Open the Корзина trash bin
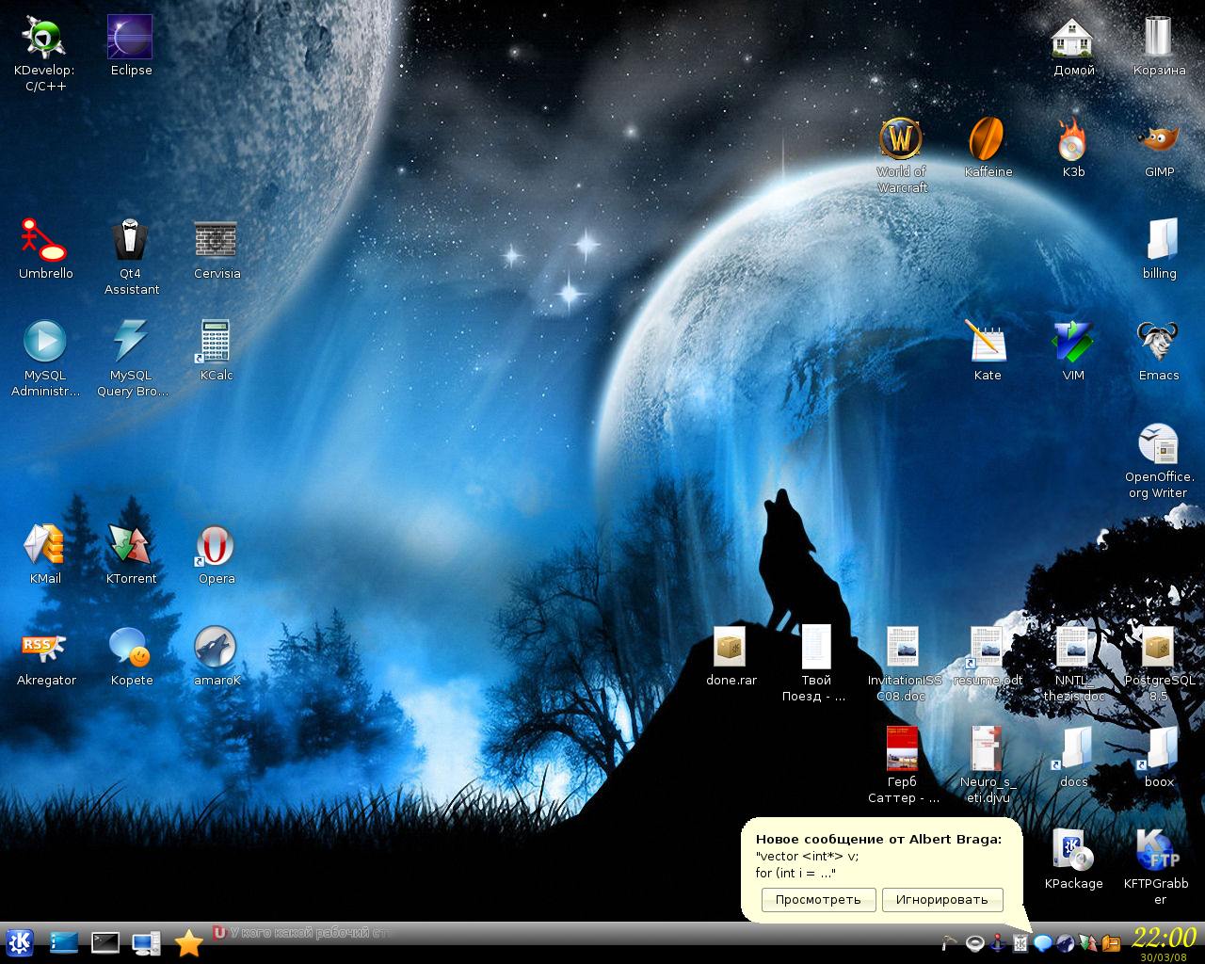This screenshot has width=1205, height=964. coord(1157,36)
